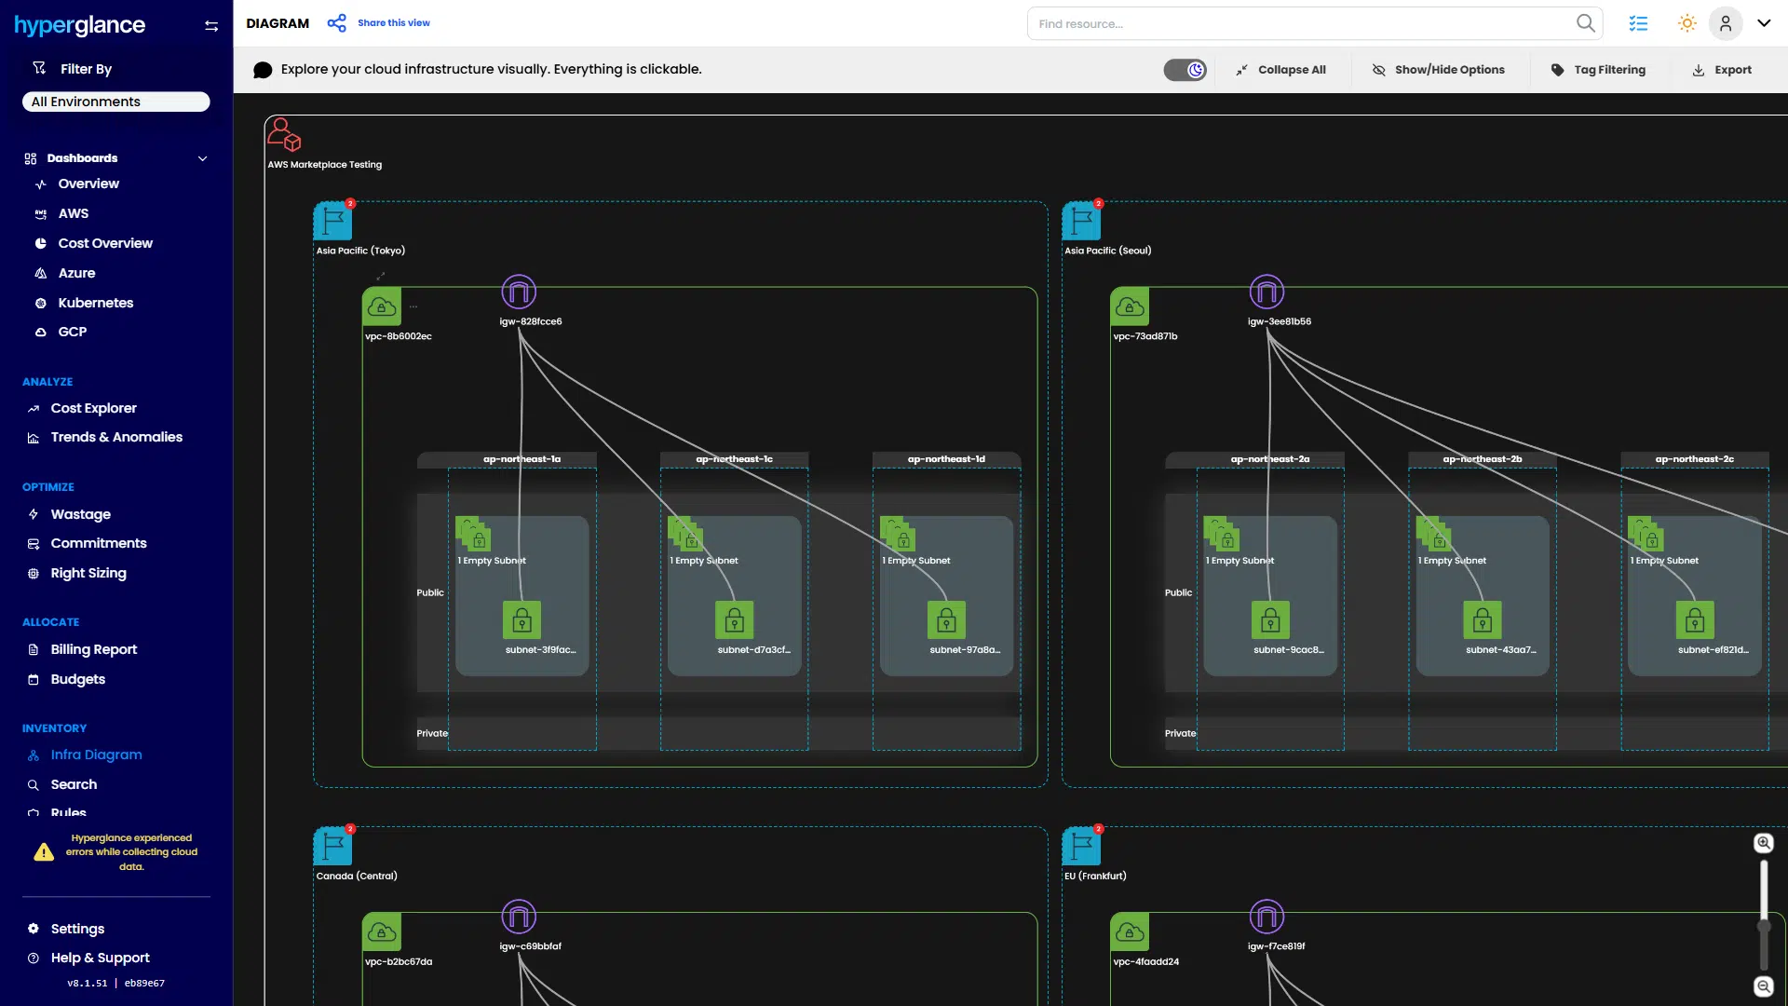Open the checklist icon beside search bar
Image resolution: width=1788 pixels, height=1006 pixels.
[1638, 23]
